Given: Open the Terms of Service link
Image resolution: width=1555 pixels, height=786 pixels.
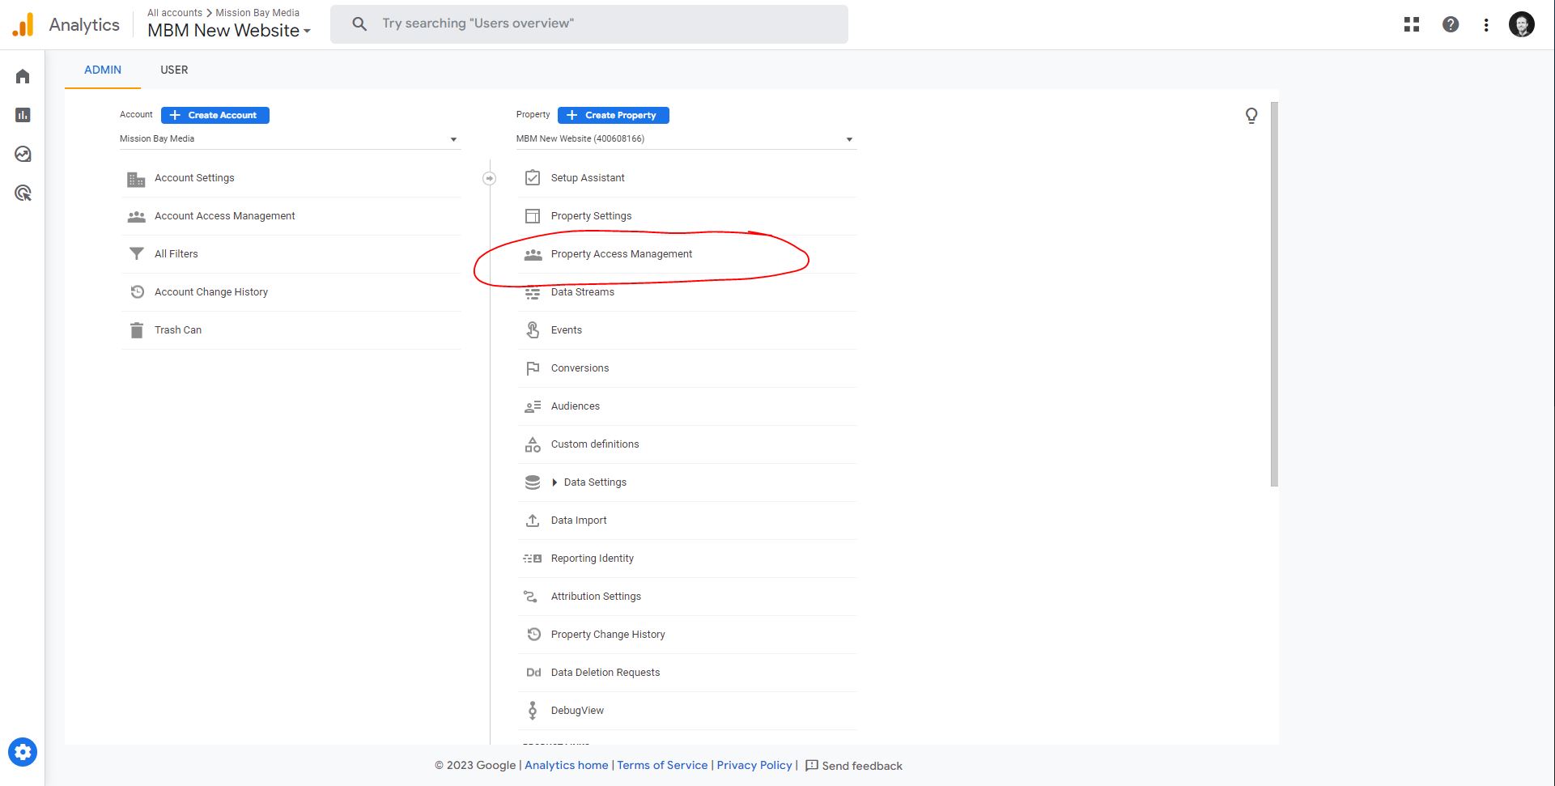Looking at the screenshot, I should [662, 765].
